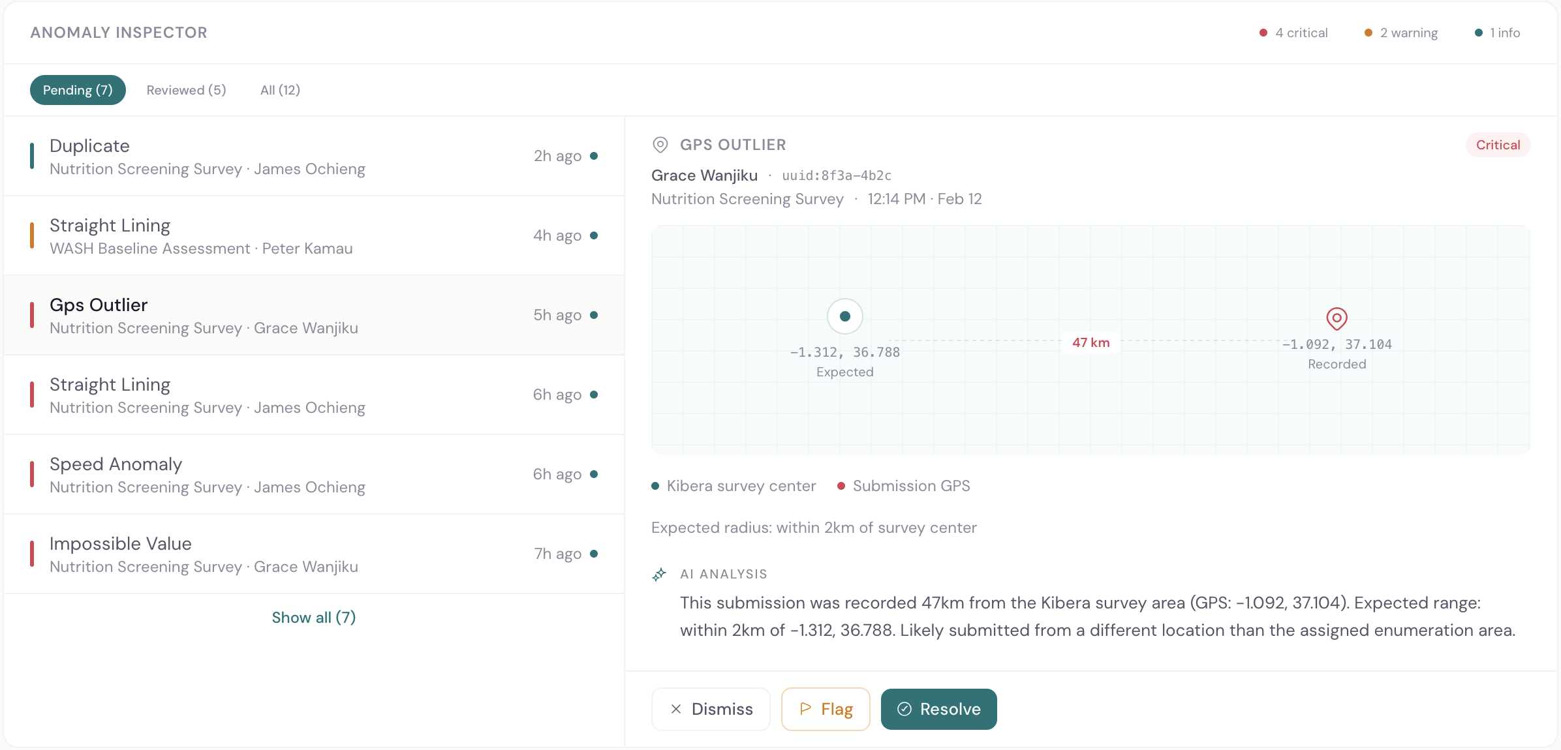Expand the full anomaly list with Show all
The height and width of the screenshot is (750, 1561).
(314, 617)
